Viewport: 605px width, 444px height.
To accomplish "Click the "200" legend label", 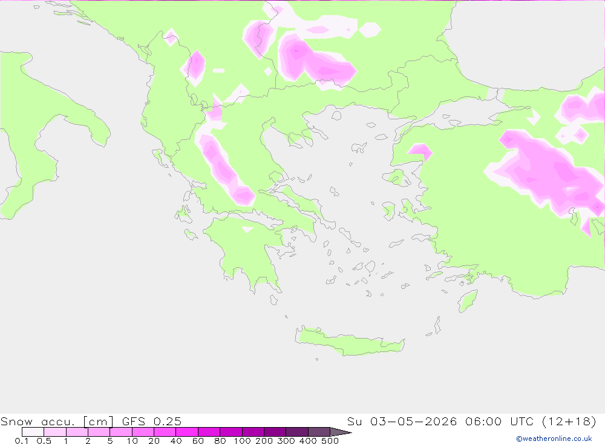I will click(x=264, y=441).
